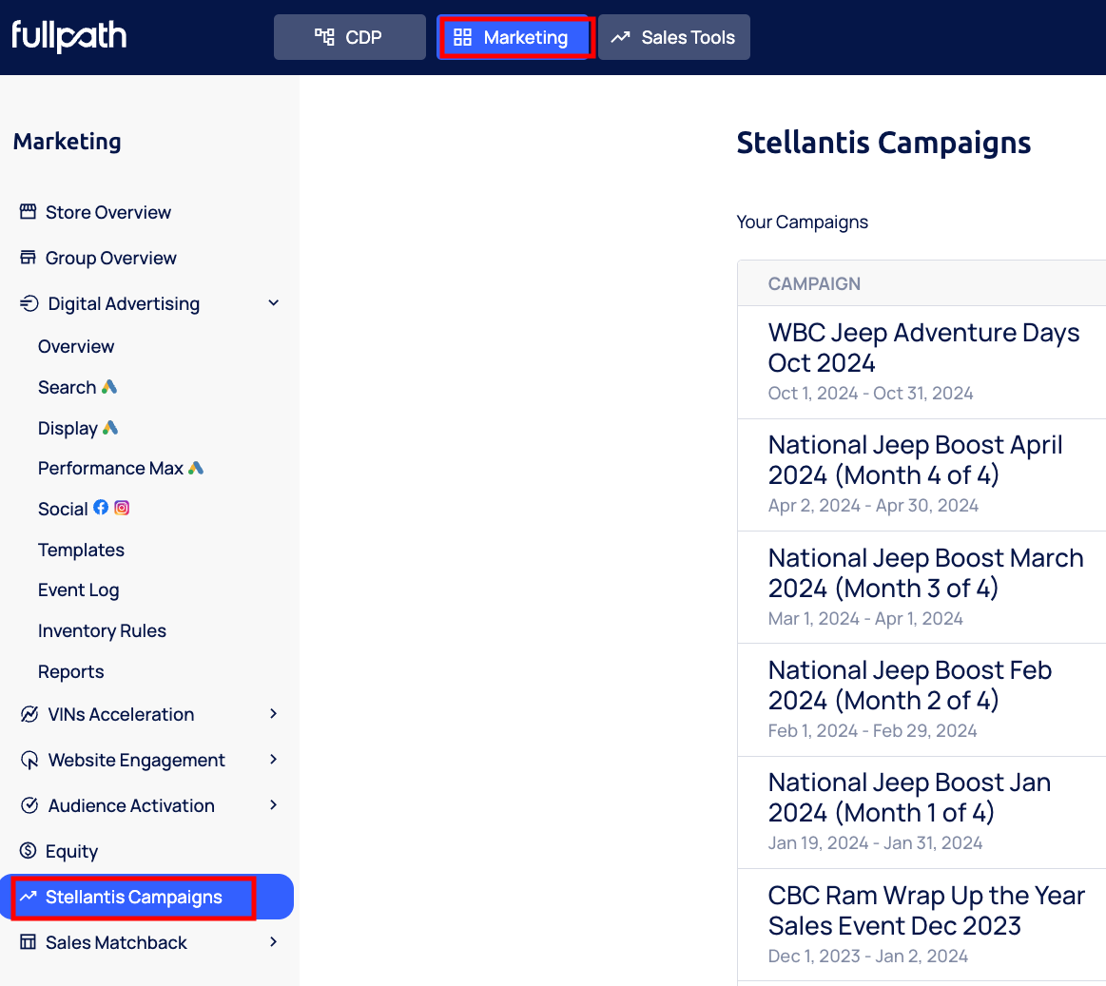
Task: Select the Marketing tab in header
Action: (514, 37)
